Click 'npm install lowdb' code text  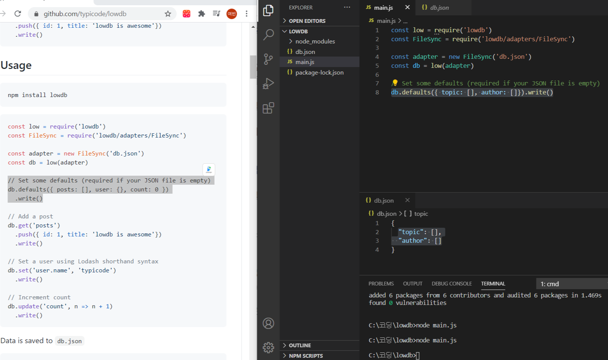tap(37, 95)
